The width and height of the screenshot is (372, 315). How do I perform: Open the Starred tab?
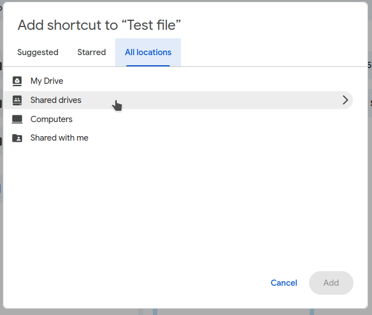[92, 52]
